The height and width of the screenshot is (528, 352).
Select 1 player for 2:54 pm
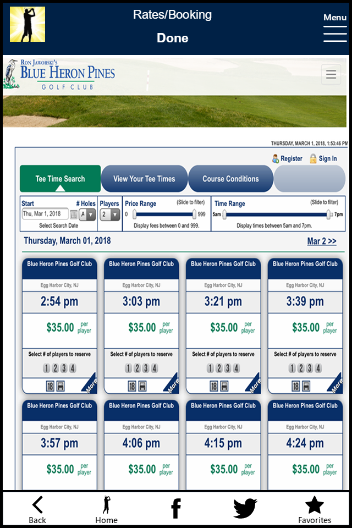coord(47,368)
